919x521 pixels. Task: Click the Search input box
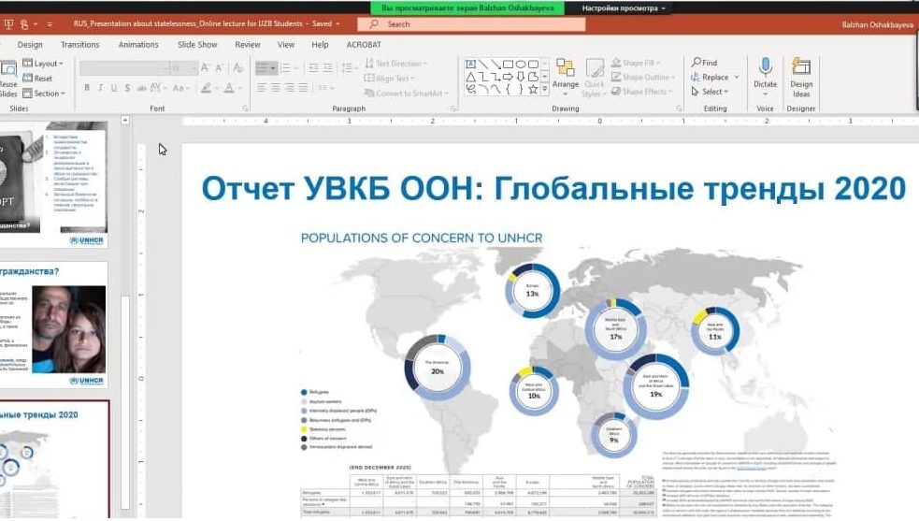tap(471, 24)
